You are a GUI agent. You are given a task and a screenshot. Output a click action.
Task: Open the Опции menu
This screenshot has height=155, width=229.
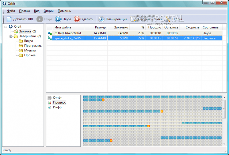pos(48,11)
